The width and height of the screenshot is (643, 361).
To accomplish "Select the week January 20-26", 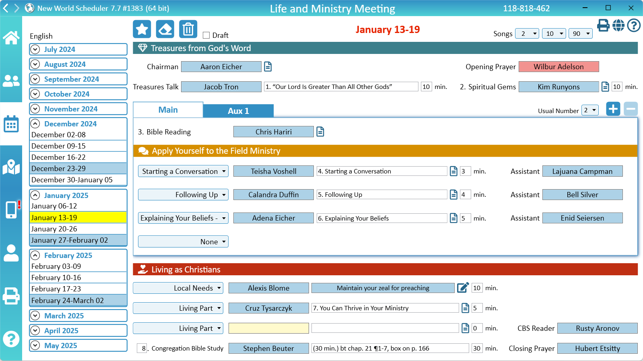I will click(78, 229).
